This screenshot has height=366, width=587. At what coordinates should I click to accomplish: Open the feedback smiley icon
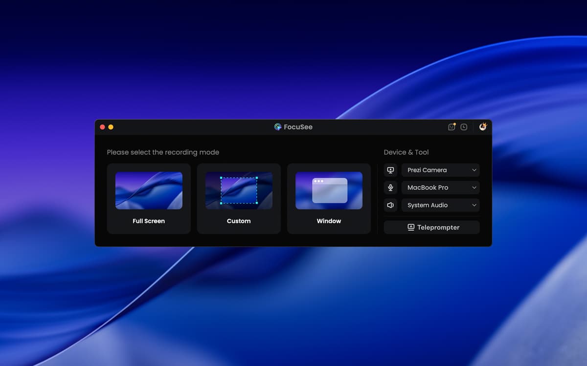(452, 127)
